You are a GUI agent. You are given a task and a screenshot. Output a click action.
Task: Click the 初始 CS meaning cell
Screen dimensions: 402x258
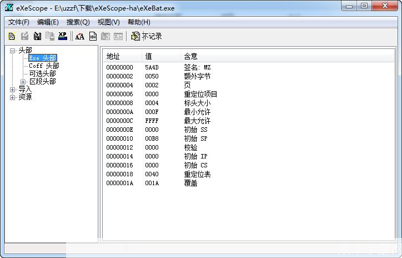(x=195, y=165)
